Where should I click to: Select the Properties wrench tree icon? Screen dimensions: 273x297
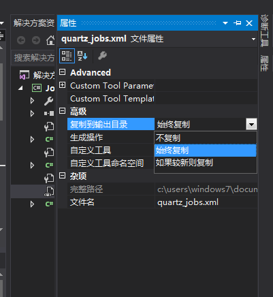click(x=49, y=101)
